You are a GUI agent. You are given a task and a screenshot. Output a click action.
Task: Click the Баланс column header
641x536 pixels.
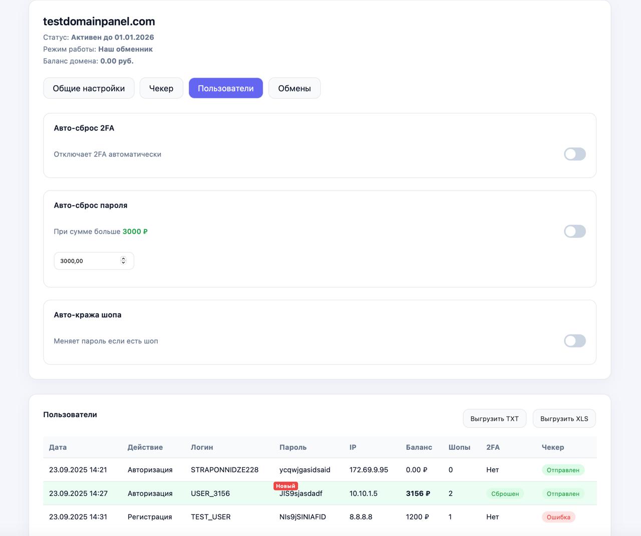(x=419, y=447)
